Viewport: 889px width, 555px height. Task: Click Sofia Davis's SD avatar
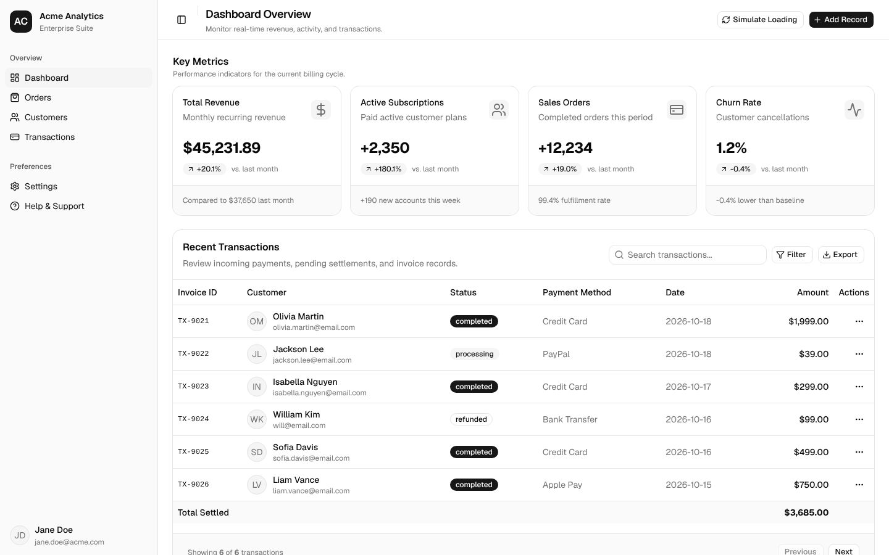pyautogui.click(x=257, y=452)
